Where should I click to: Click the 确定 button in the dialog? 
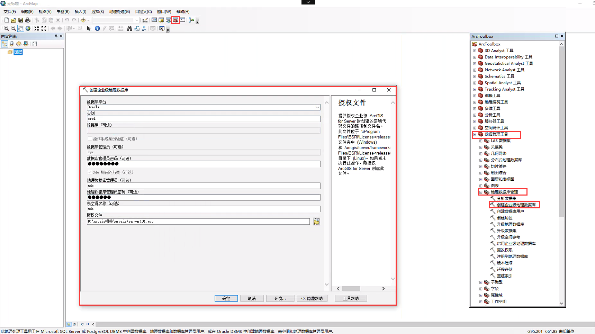pyautogui.click(x=226, y=298)
